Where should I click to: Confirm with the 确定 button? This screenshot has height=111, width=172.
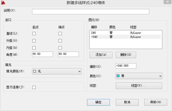point(98,102)
